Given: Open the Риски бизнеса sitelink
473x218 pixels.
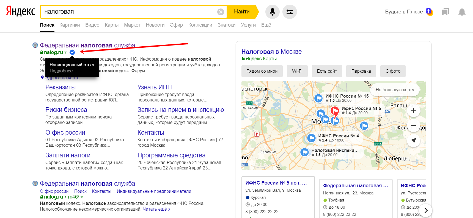Looking at the screenshot, I should [x=66, y=110].
